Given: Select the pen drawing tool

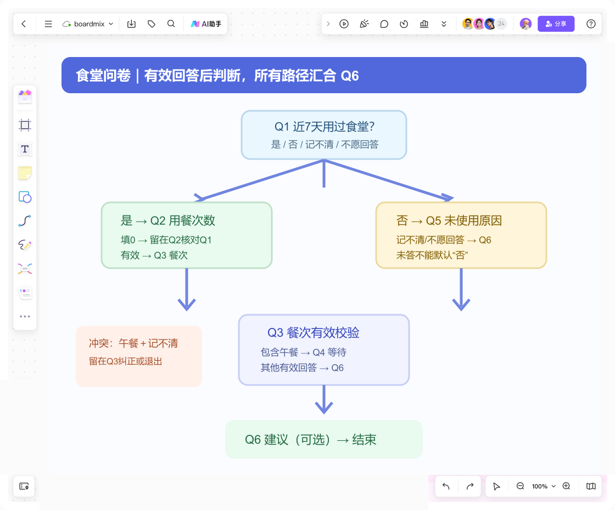Looking at the screenshot, I should (x=25, y=245).
